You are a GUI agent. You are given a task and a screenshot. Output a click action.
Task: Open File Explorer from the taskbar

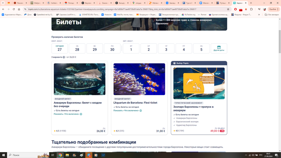pos(67,155)
